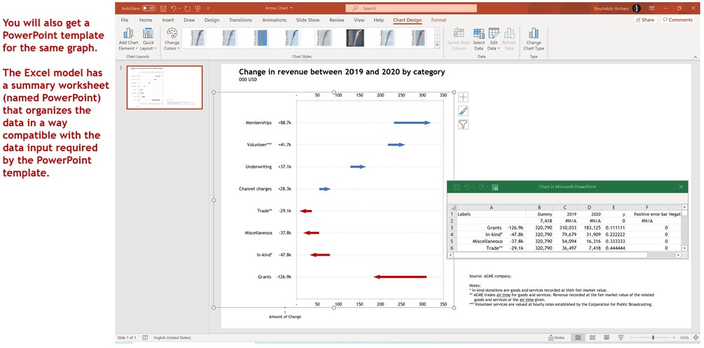Click the Select All corner of data sheet
Image resolution: width=704 pixels, height=348 pixels.
tap(452, 207)
